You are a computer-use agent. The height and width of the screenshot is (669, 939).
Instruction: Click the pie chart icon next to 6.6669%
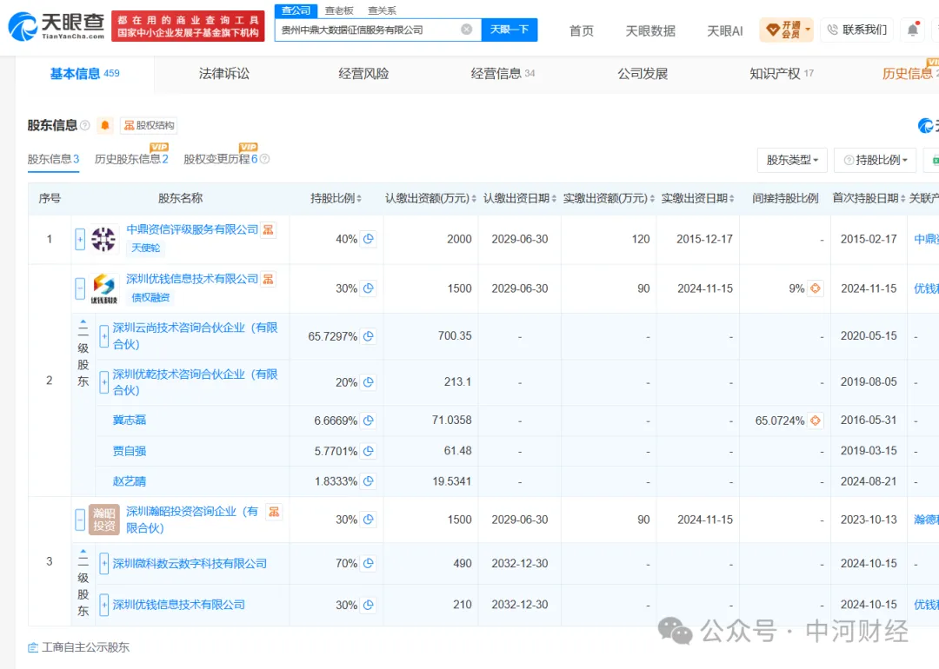(369, 421)
